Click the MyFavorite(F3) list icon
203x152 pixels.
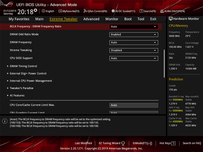[x=60, y=11]
